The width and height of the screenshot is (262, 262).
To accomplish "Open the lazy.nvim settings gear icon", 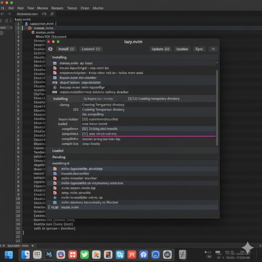I will 50,49.
